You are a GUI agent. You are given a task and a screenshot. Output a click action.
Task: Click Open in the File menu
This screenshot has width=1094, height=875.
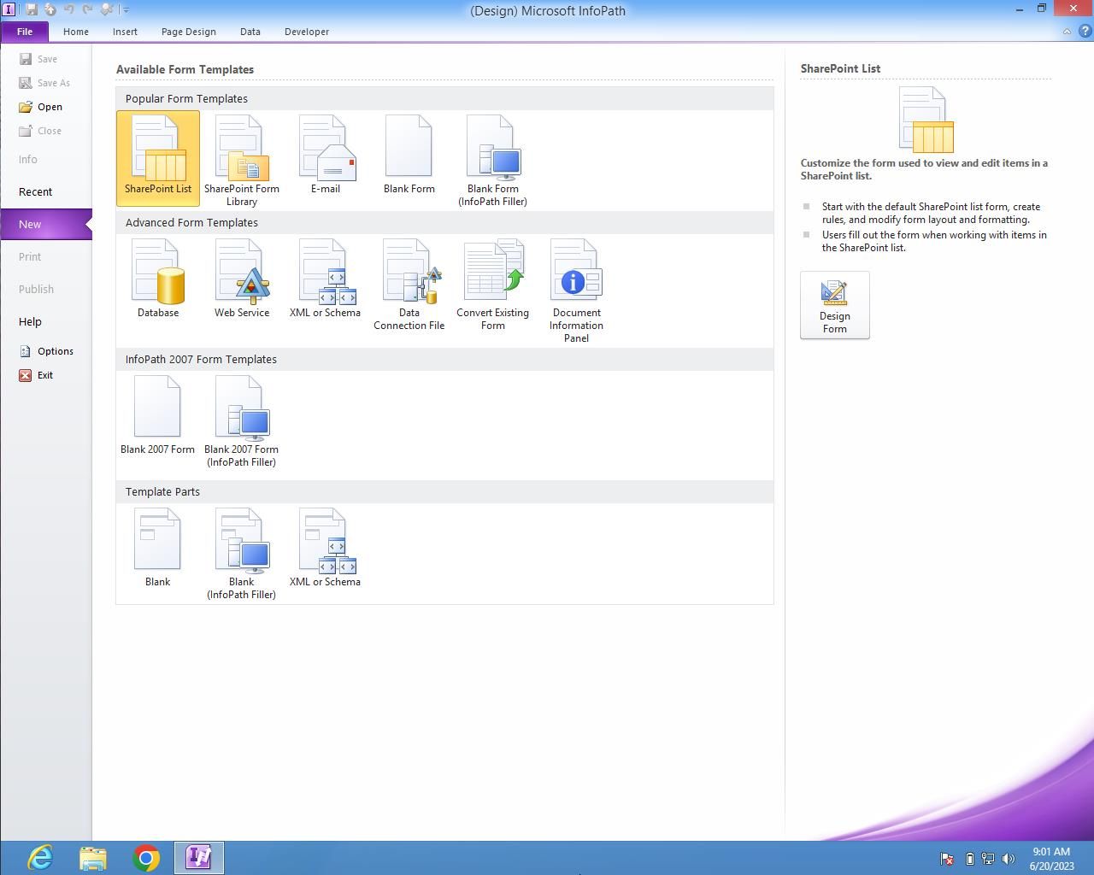coord(50,107)
